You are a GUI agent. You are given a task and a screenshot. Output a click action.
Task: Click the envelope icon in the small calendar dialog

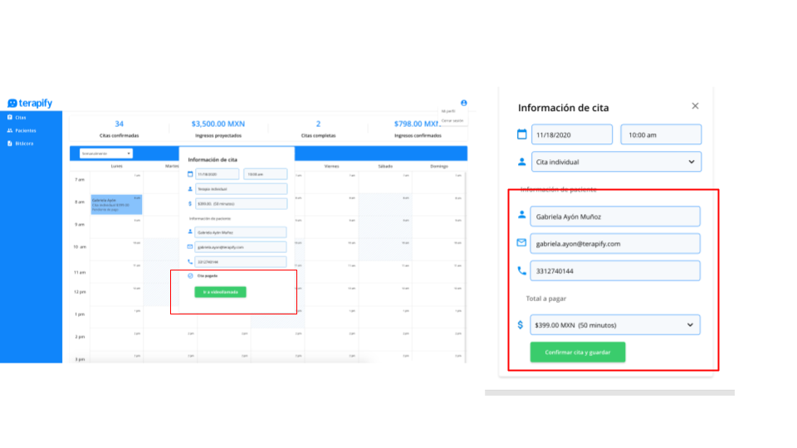coord(190,247)
